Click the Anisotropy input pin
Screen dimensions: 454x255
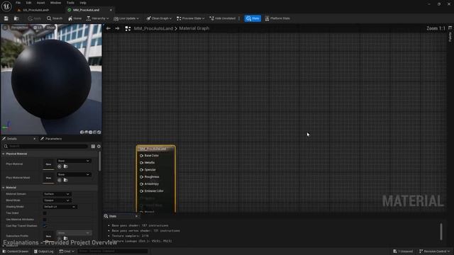[142, 184]
